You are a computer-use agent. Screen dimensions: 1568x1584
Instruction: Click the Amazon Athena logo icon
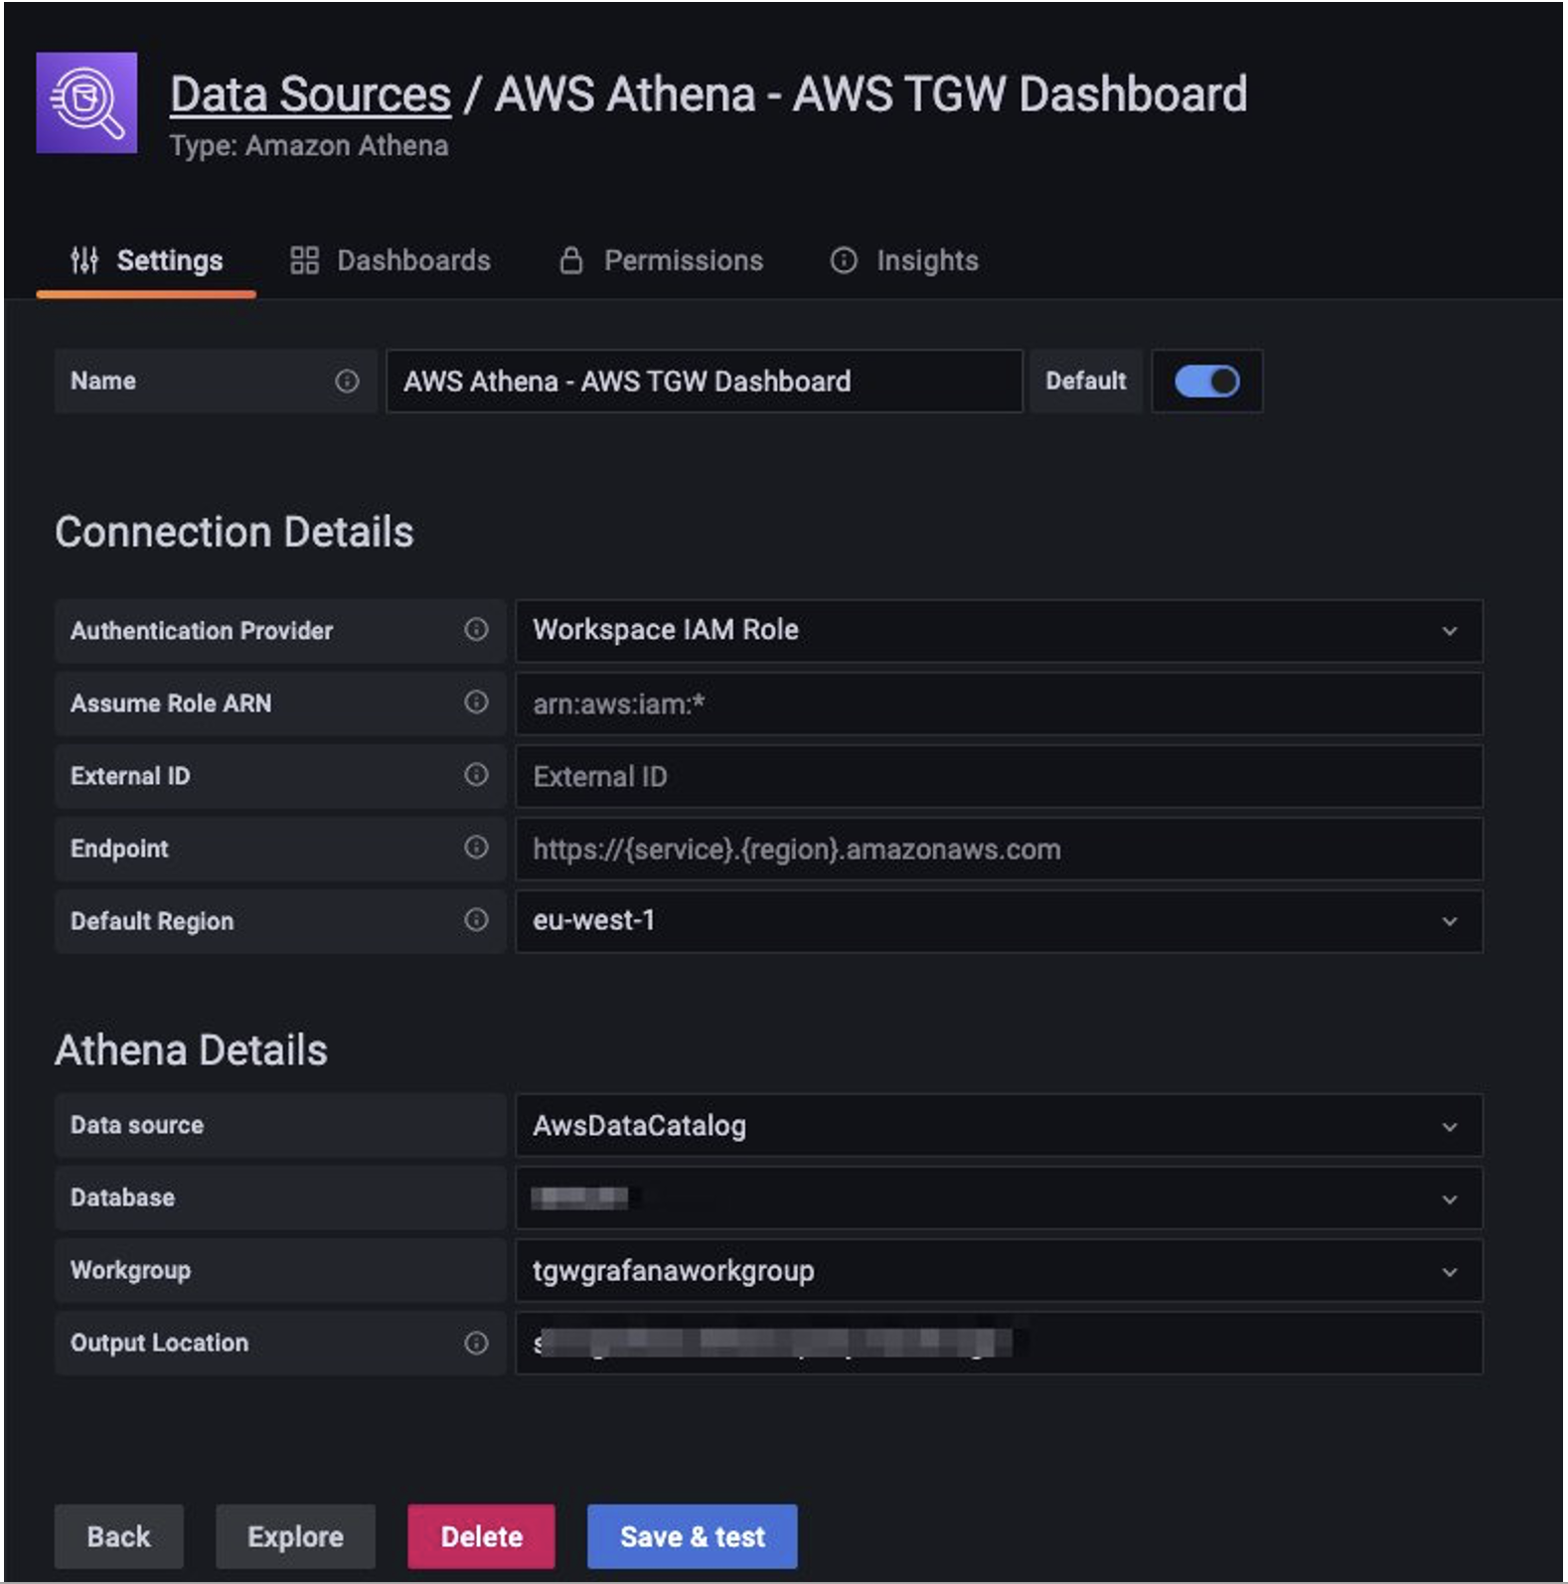pyautogui.click(x=86, y=102)
